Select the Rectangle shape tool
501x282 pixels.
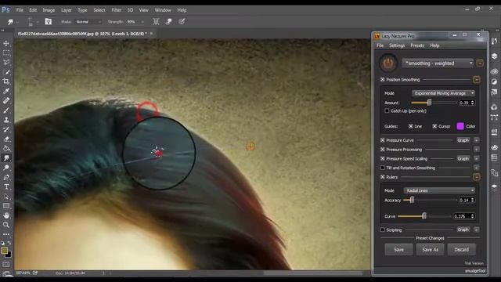pyautogui.click(x=6, y=206)
